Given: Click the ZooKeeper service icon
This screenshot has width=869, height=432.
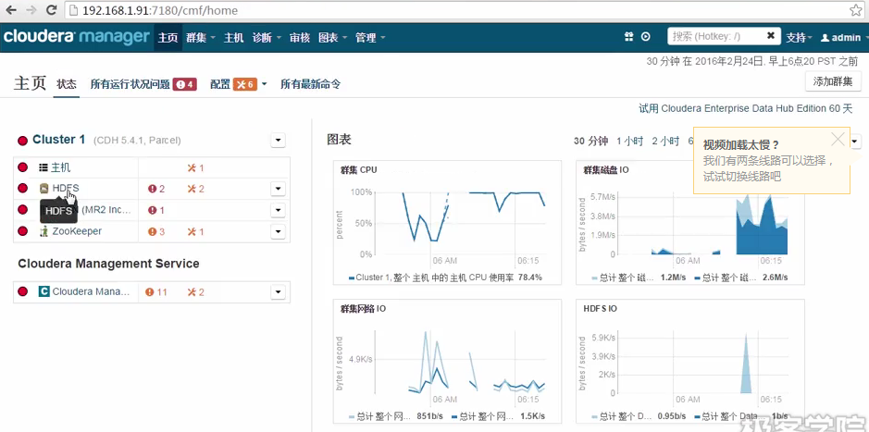Looking at the screenshot, I should point(44,231).
